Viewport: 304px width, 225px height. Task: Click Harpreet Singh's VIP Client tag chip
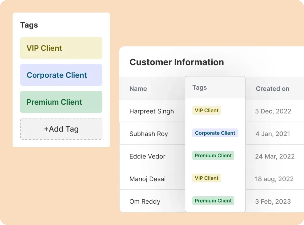tap(206, 110)
